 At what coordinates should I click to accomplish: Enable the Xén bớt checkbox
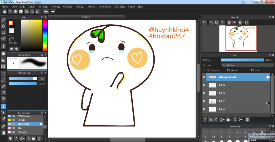(229, 70)
